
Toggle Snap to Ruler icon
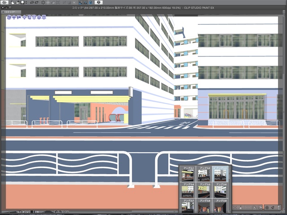click(81, 3)
